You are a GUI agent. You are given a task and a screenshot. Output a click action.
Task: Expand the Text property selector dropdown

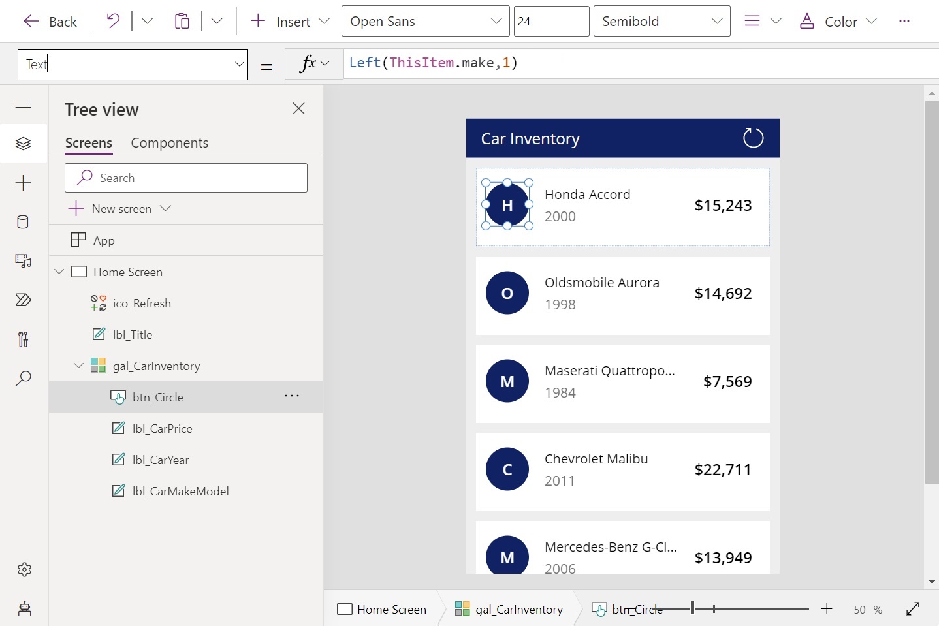click(239, 64)
